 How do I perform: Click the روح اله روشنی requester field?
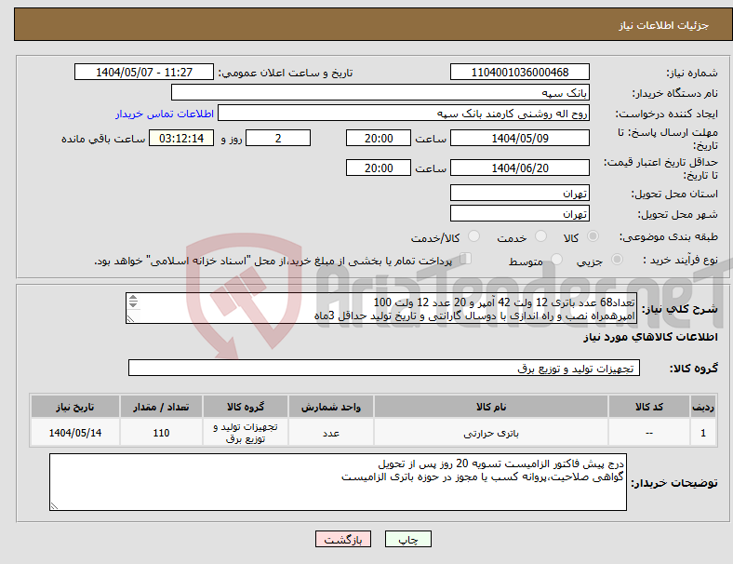click(404, 114)
